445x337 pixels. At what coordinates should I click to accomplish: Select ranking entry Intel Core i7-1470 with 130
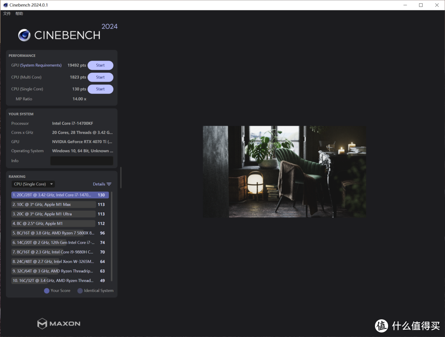pos(60,195)
